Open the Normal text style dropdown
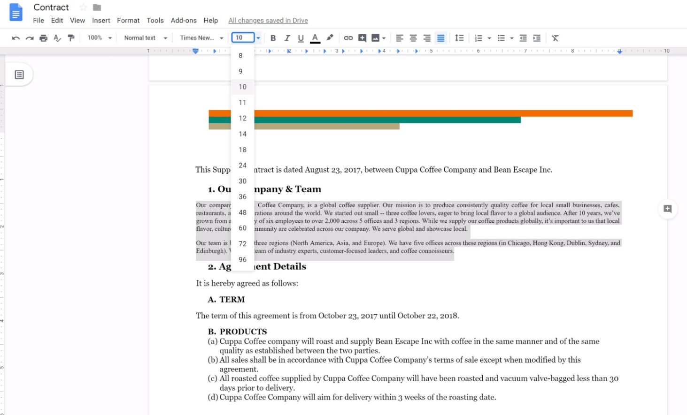This screenshot has height=415, width=687. click(146, 38)
